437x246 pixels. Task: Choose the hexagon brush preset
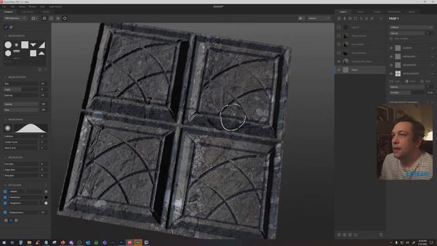point(8,53)
